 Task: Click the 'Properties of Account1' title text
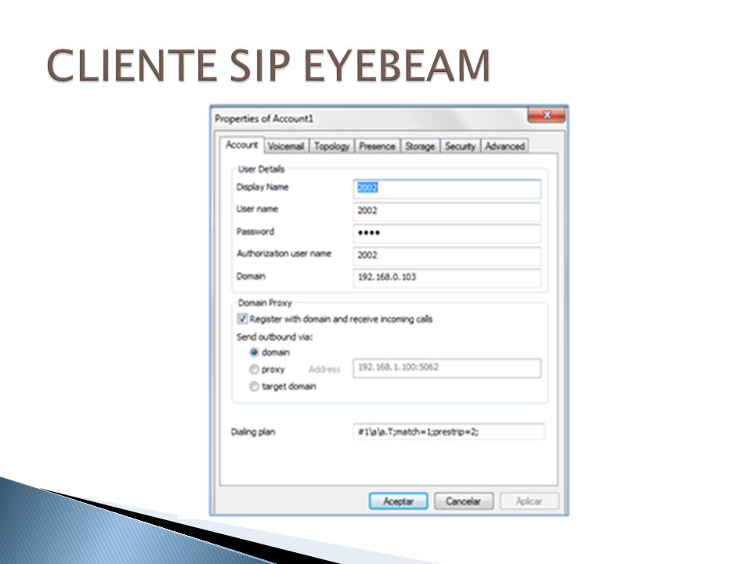tap(264, 118)
